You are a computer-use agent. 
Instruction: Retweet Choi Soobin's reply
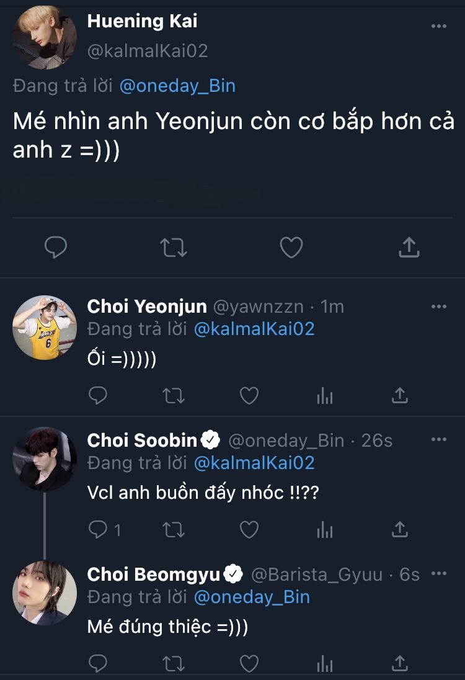coord(174,529)
